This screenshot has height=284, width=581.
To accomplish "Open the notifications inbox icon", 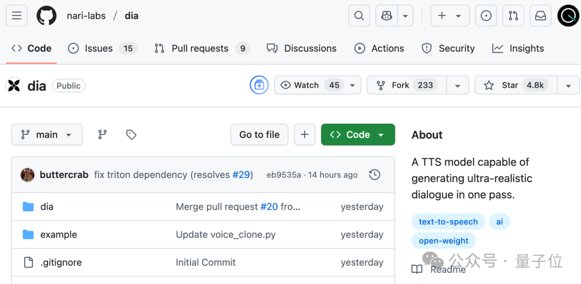I will click(541, 16).
